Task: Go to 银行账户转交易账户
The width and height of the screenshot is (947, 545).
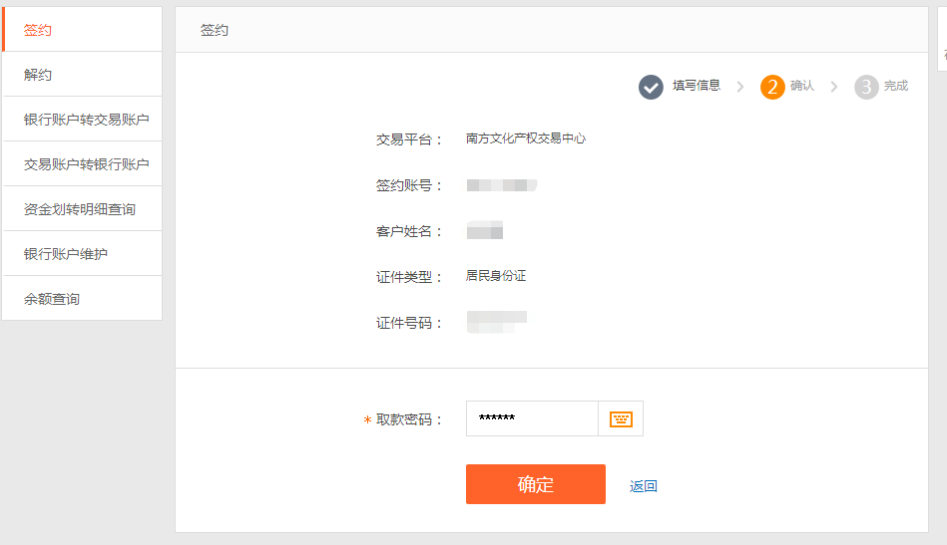Action: [x=82, y=120]
